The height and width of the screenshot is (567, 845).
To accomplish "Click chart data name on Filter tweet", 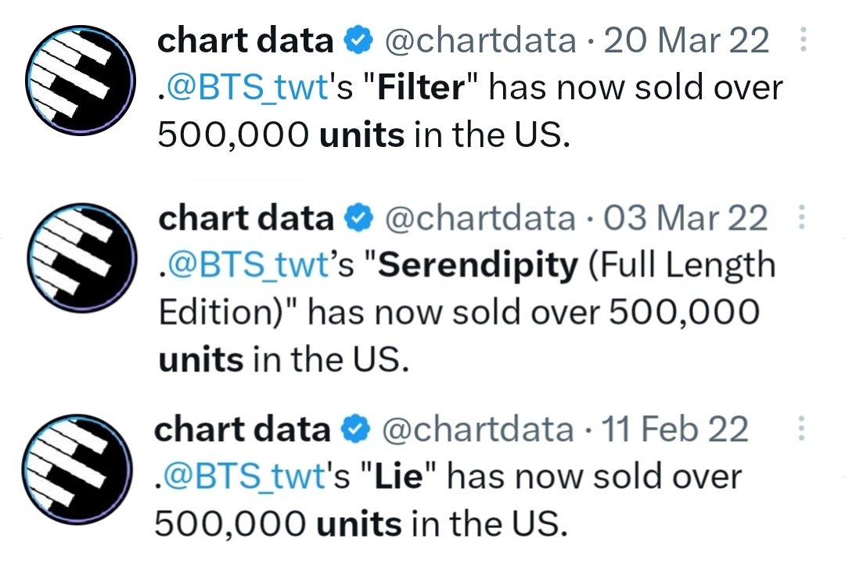I will (x=246, y=41).
